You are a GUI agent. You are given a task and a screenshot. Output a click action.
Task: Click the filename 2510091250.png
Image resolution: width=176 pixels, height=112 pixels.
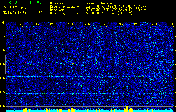[14, 8]
